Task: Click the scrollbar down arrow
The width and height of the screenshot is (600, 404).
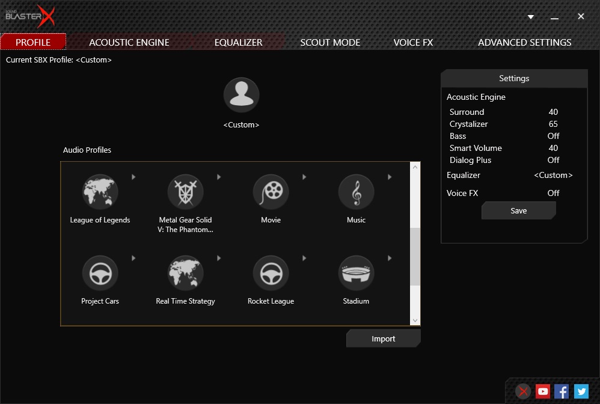Action: point(415,320)
